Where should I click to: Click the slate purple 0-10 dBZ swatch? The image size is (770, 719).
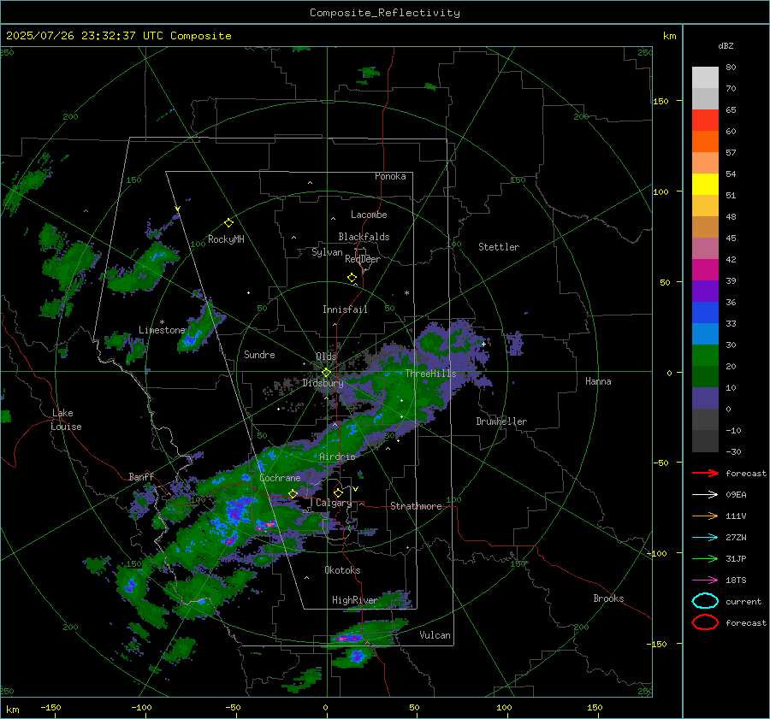(705, 398)
